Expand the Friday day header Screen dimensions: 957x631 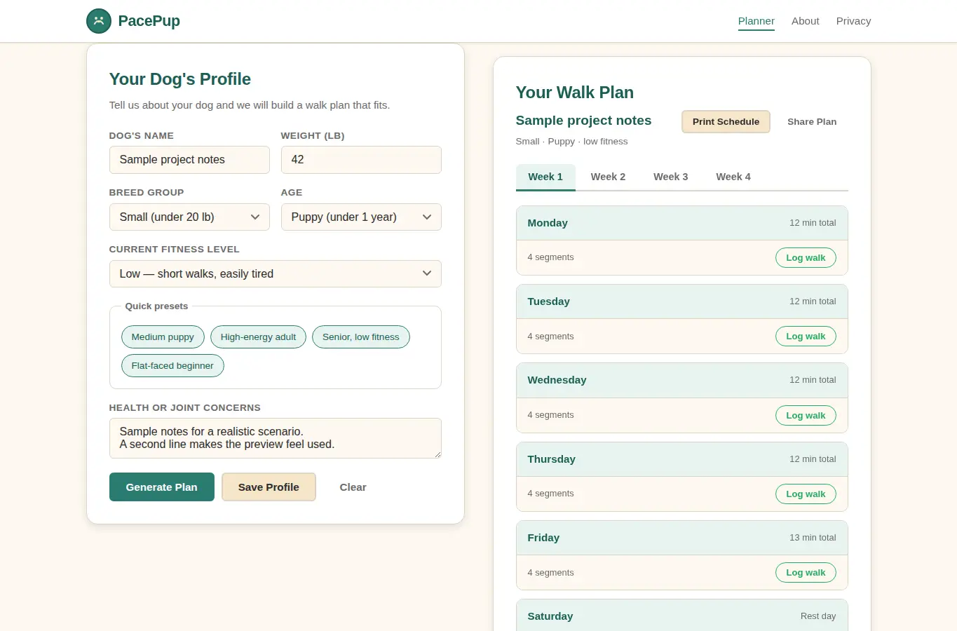[681, 538]
